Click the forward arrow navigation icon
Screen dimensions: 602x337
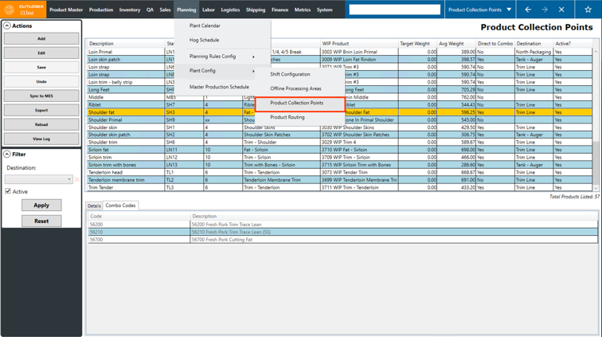pos(545,10)
